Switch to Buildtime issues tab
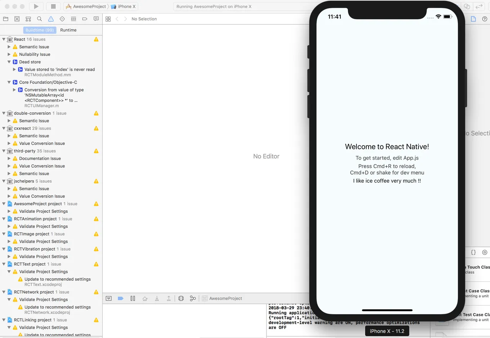Screen dimensions: 490x338 [40, 30]
